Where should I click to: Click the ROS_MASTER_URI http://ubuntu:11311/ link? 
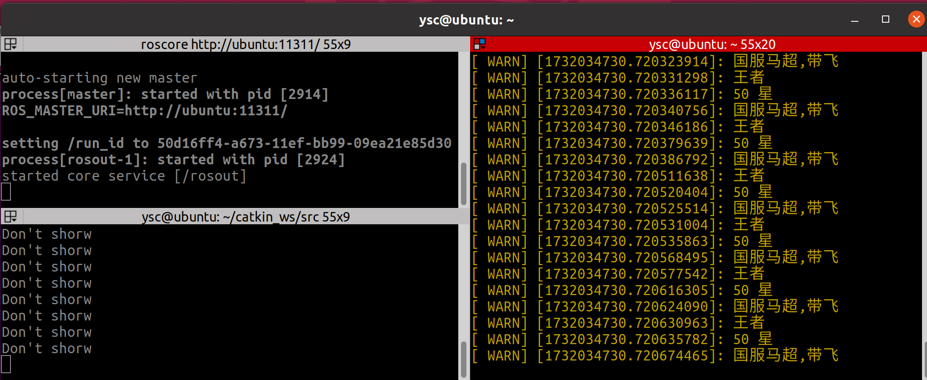coord(206,111)
